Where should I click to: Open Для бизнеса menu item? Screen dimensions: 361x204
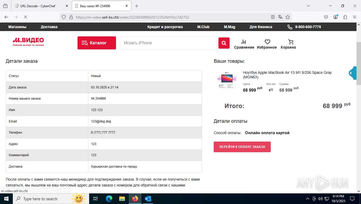point(261,27)
